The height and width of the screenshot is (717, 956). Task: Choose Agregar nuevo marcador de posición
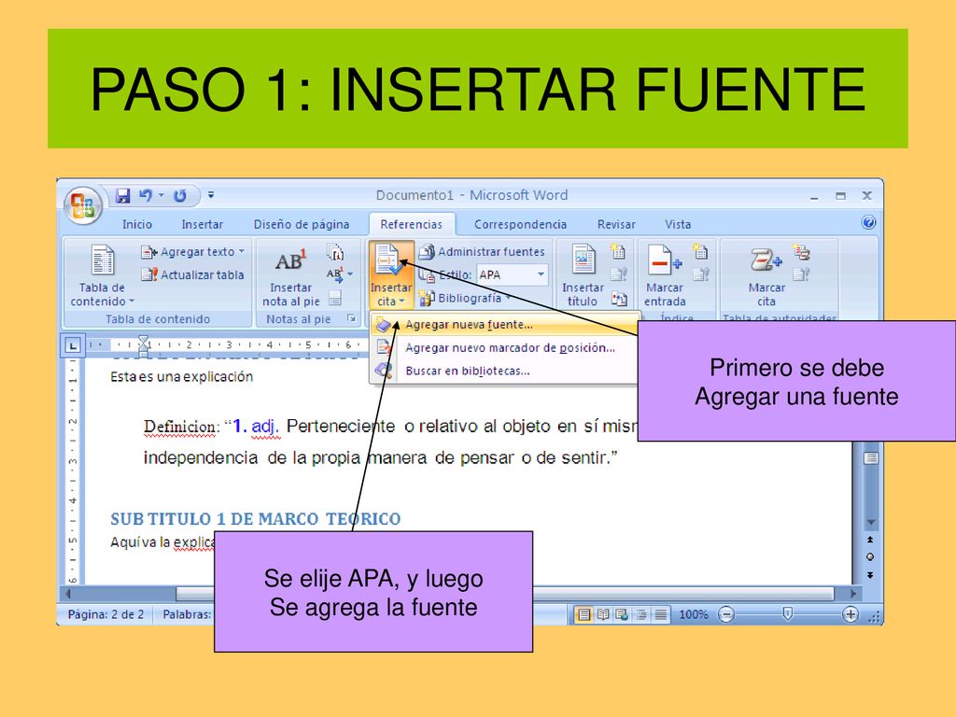505,348
